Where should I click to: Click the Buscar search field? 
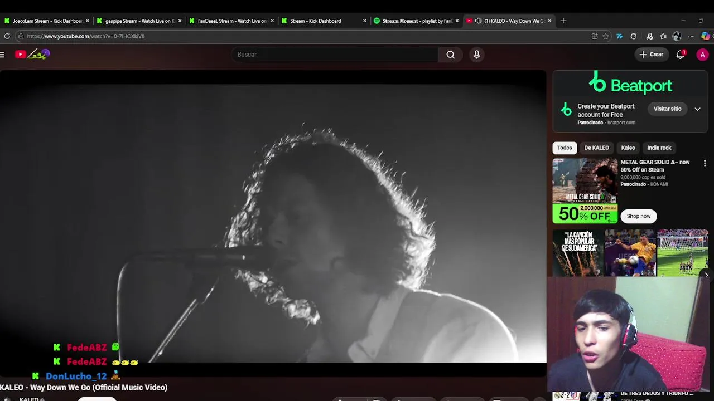point(335,55)
